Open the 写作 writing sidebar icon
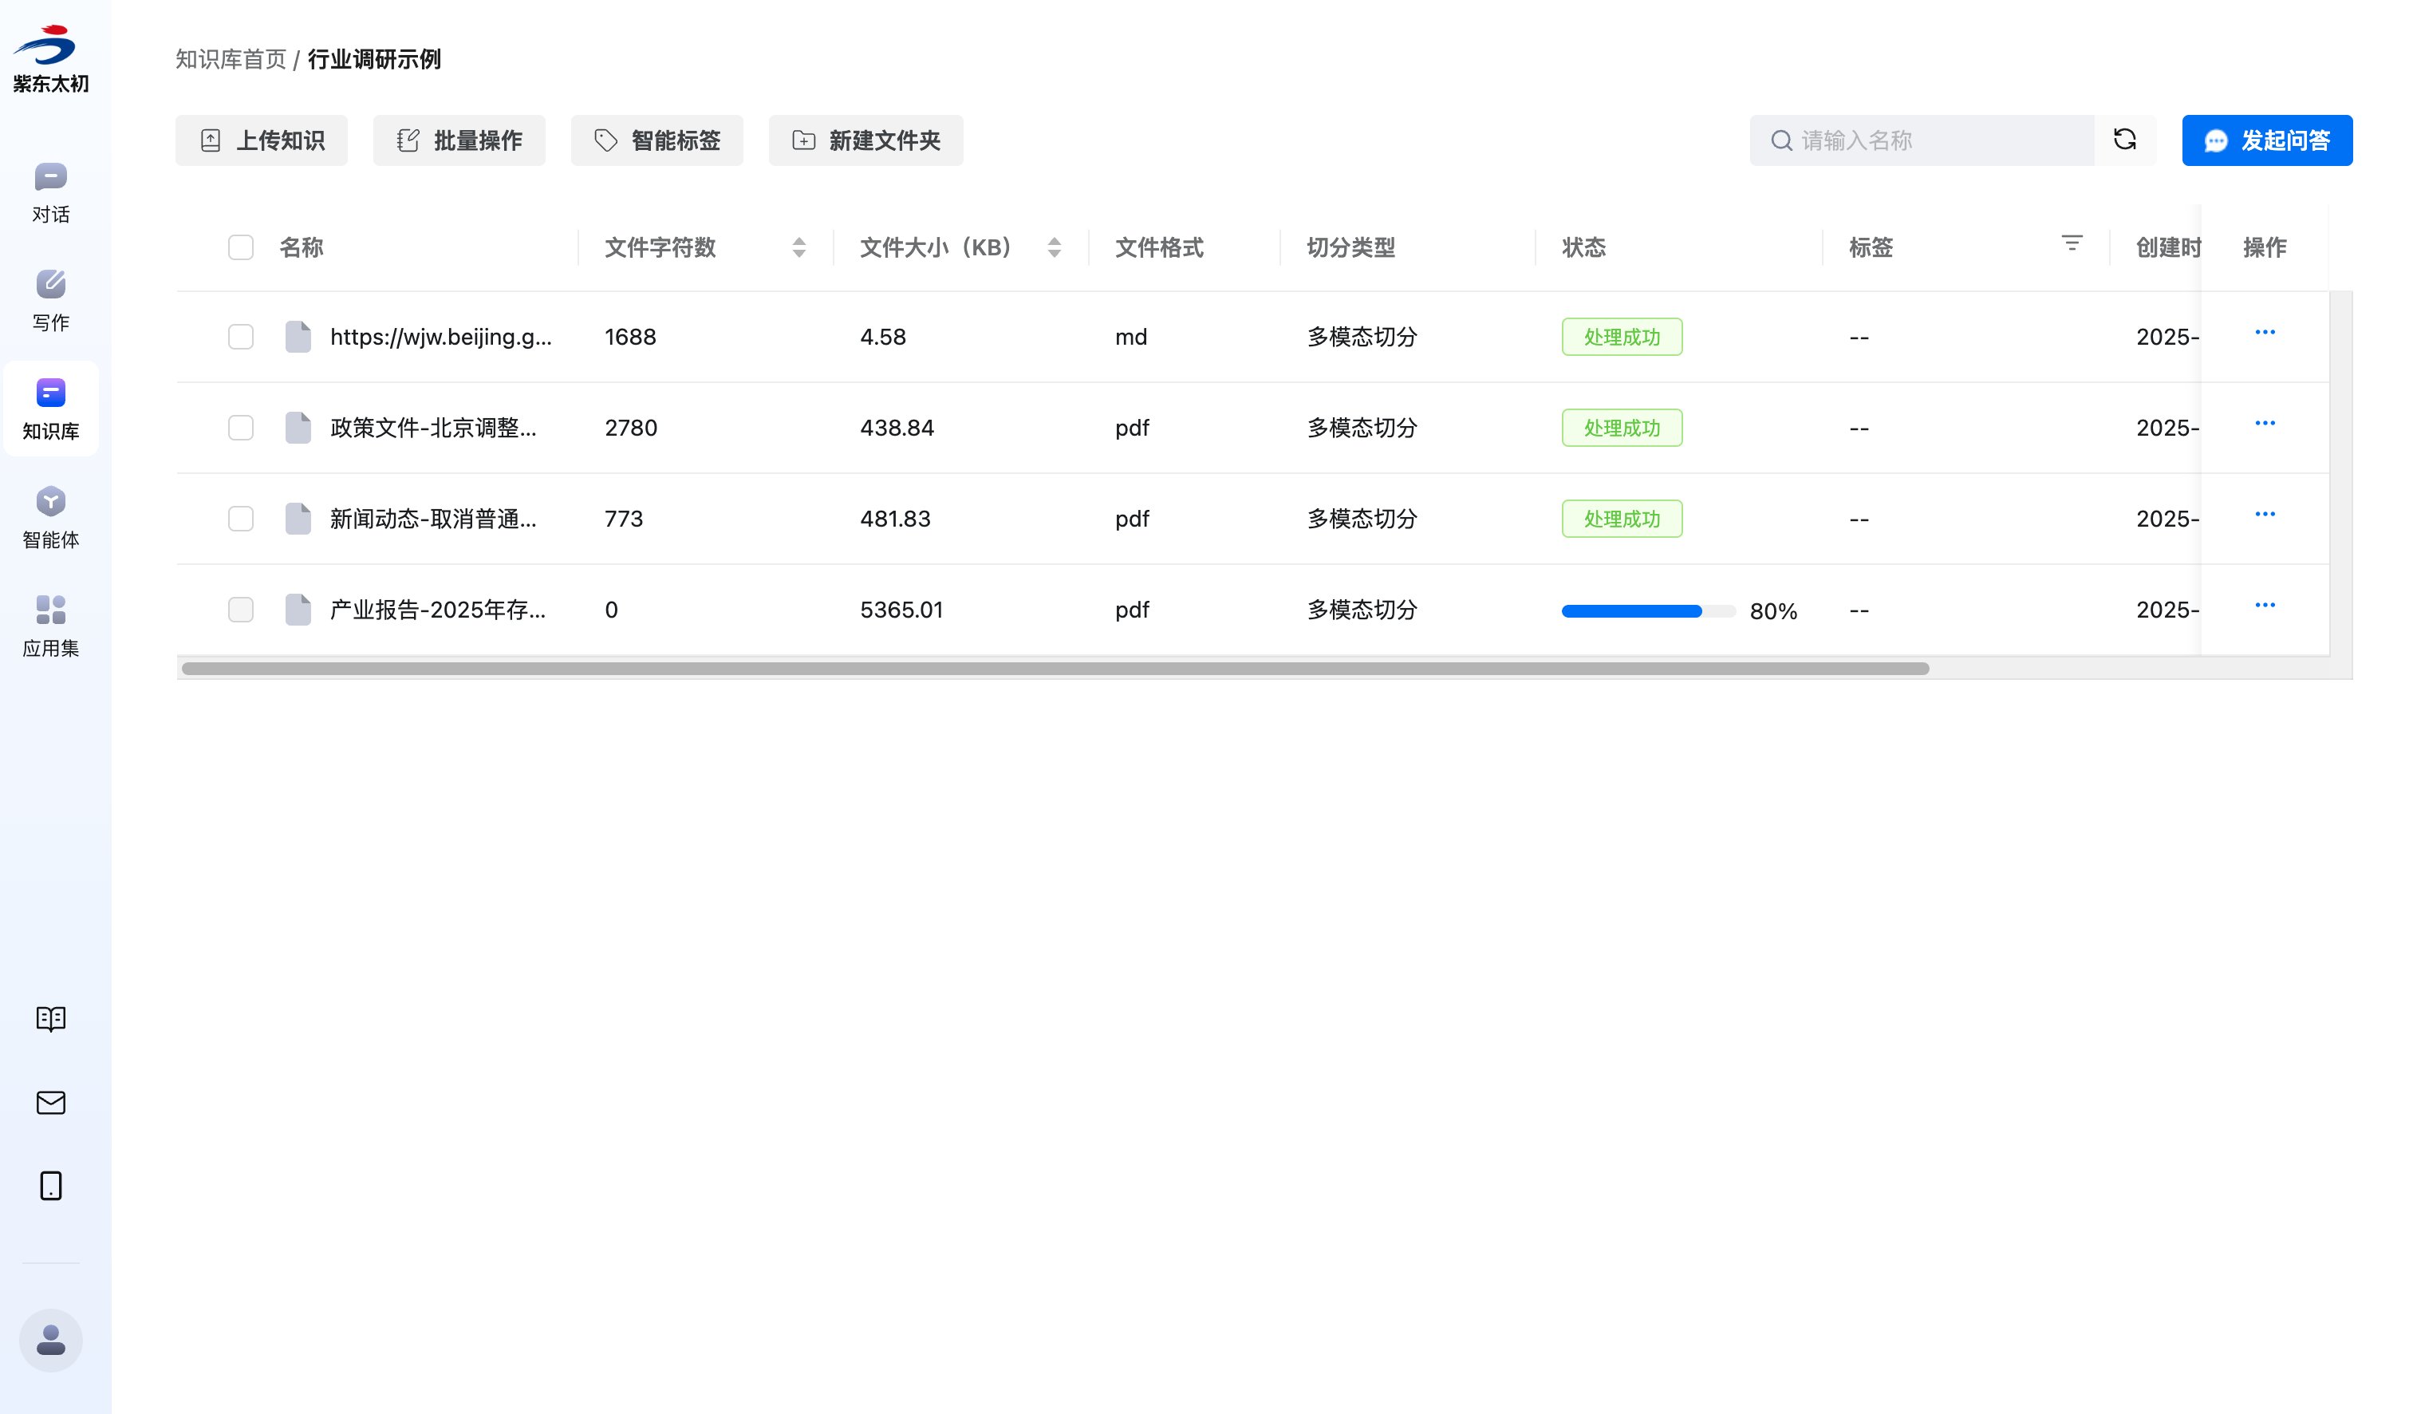The image size is (2409, 1414). tap(51, 299)
